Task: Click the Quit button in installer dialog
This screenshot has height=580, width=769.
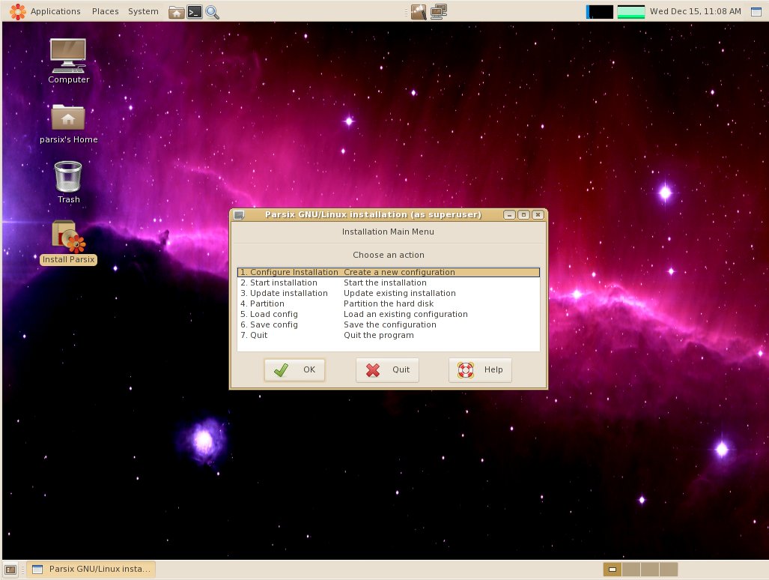Action: [x=387, y=370]
